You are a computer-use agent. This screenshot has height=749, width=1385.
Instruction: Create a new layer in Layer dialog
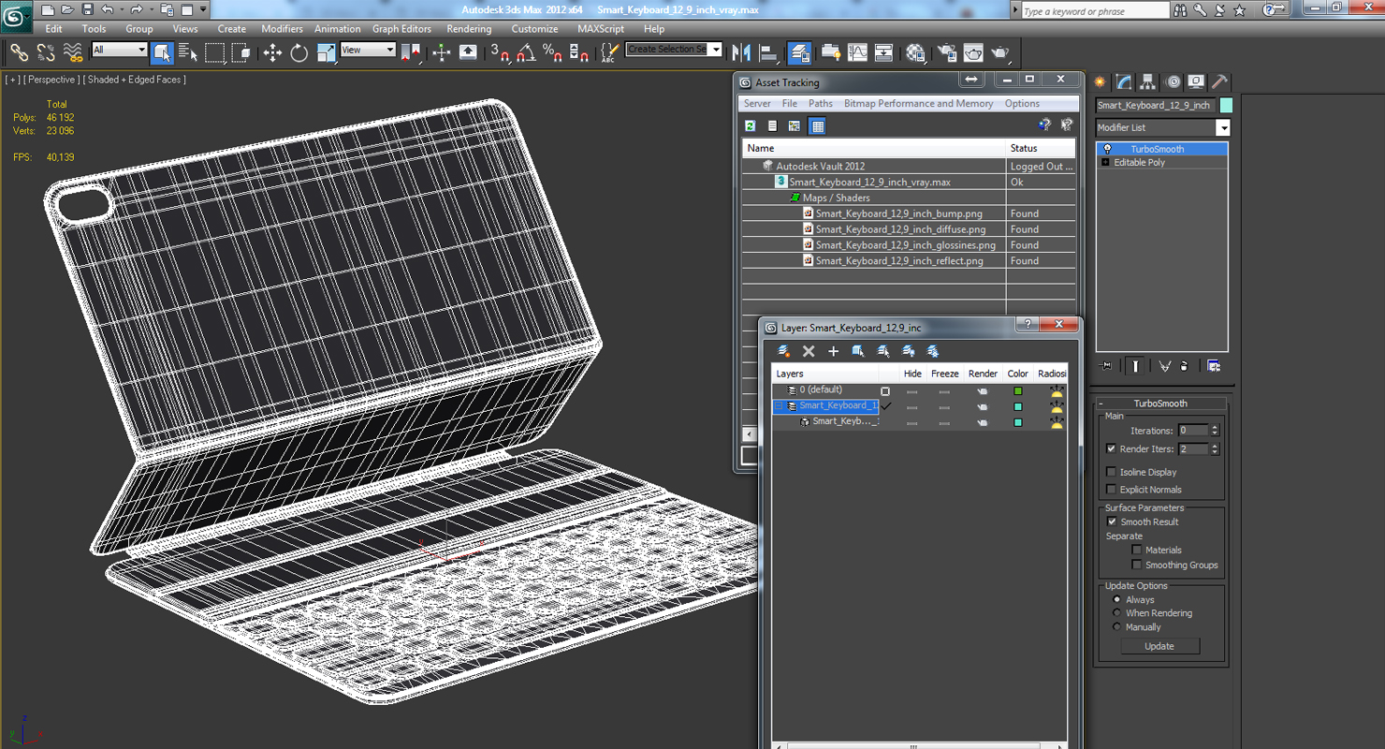point(784,351)
